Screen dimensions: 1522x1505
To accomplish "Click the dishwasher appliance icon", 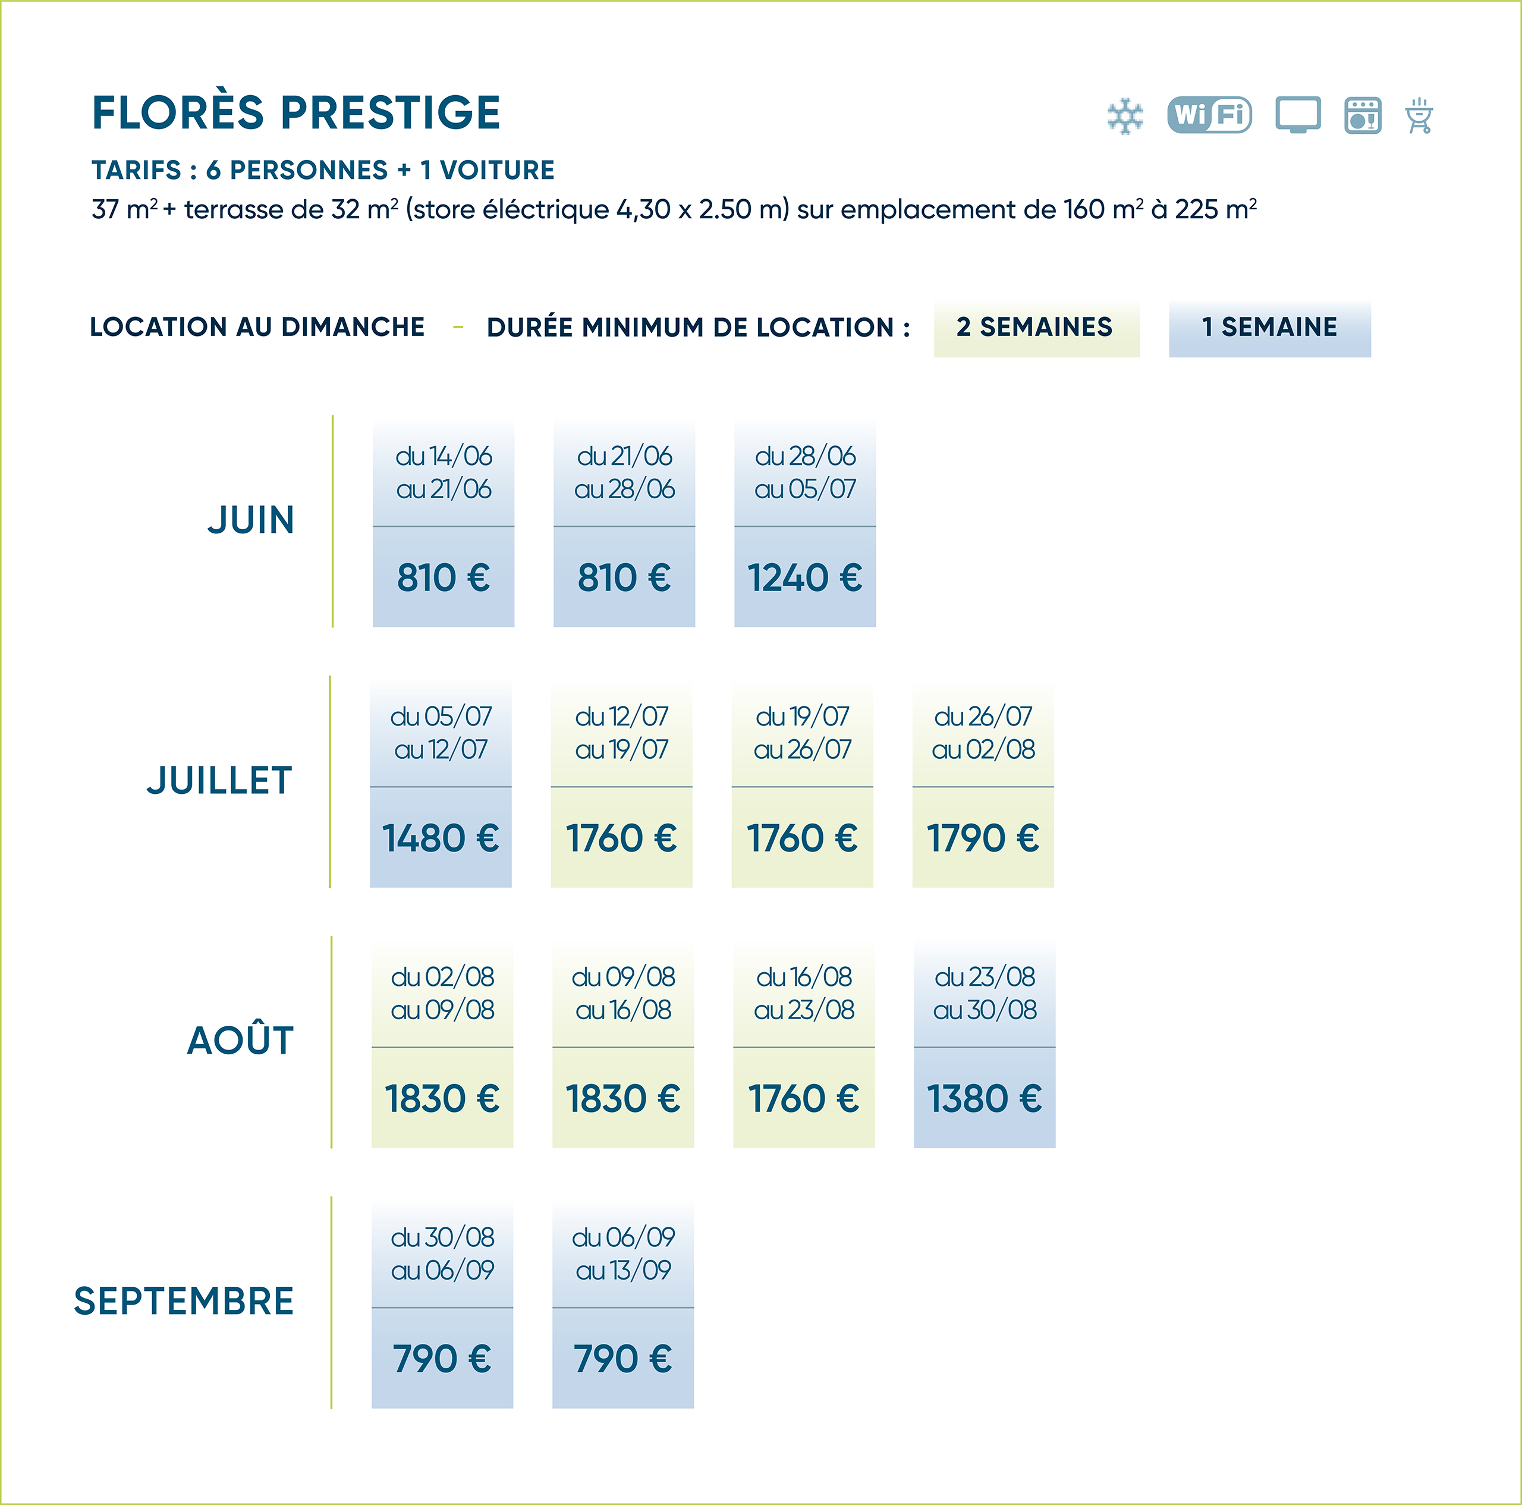I will click(1362, 116).
